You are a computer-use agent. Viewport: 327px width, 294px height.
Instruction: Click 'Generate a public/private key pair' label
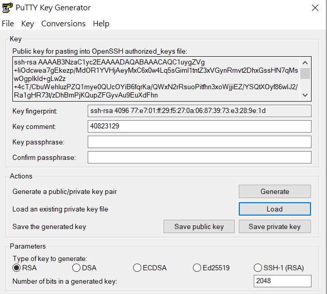pos(64,192)
